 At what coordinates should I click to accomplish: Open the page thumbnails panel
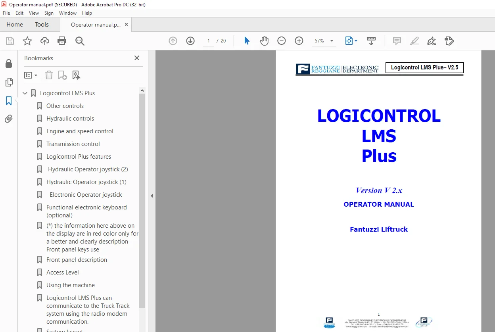click(x=9, y=82)
